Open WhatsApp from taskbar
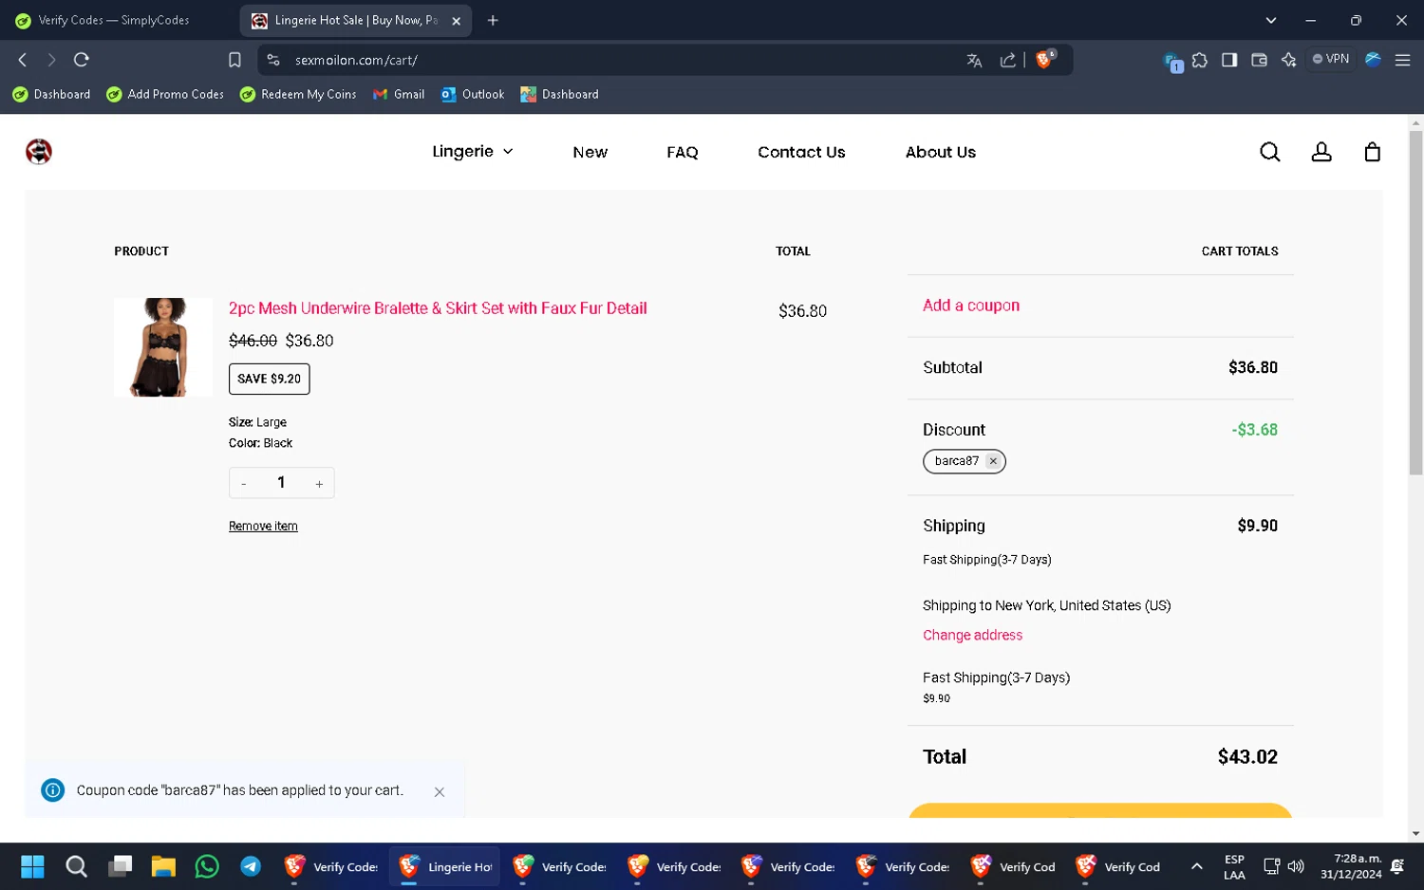 (x=207, y=866)
